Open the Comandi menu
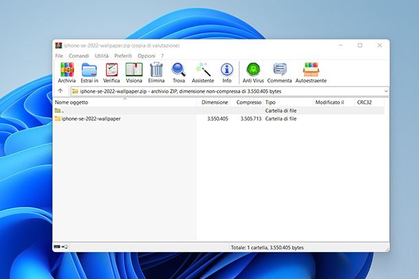 tap(79, 56)
